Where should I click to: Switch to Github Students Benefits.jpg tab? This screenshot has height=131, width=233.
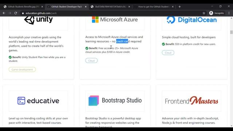point(23,7)
